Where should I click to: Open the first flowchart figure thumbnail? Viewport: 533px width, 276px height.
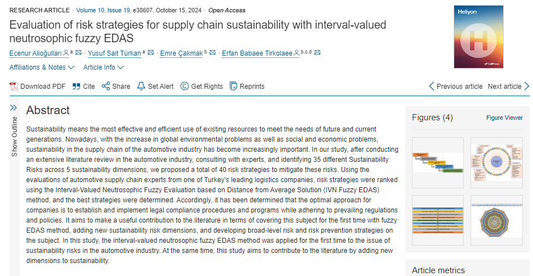(x=438, y=162)
